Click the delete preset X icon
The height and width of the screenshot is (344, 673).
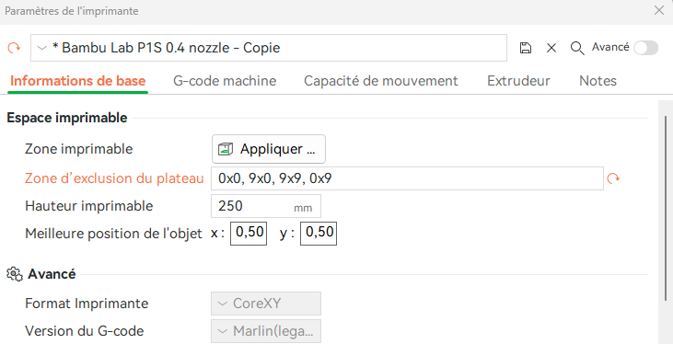pos(551,48)
